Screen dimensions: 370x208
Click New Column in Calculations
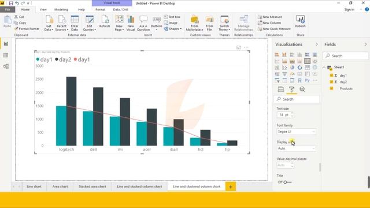tap(269, 23)
